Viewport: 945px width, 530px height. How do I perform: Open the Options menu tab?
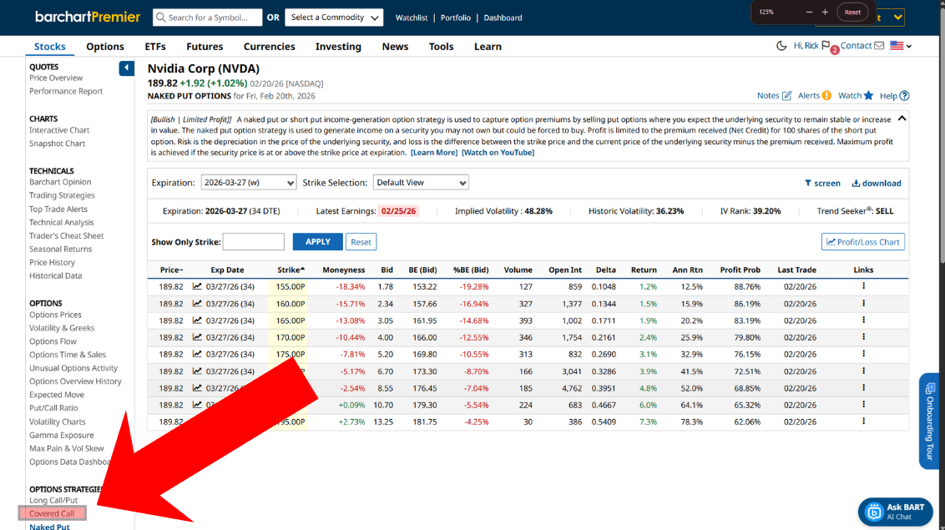coord(105,47)
